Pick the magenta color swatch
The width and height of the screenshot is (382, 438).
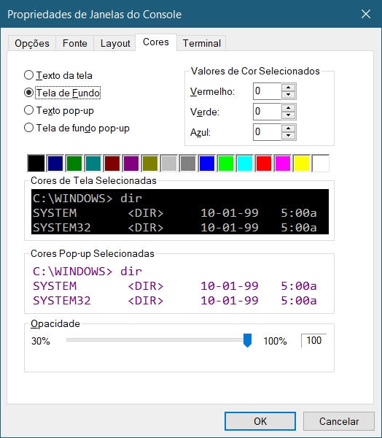[283, 163]
